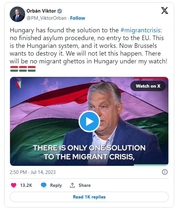Open Orbán Viktor's profile avatar
The width and height of the screenshot is (180, 213).
point(17,14)
